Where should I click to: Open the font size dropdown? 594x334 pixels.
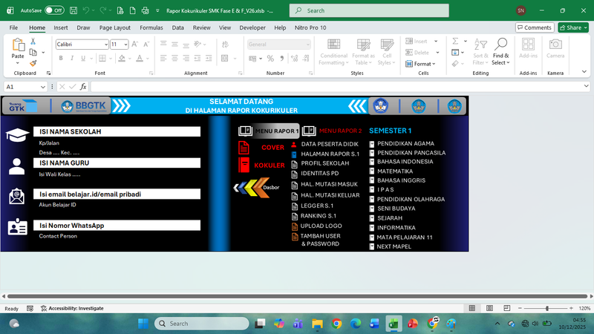(125, 45)
